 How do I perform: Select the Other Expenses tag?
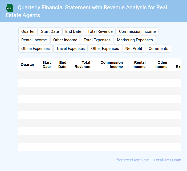coord(105,49)
